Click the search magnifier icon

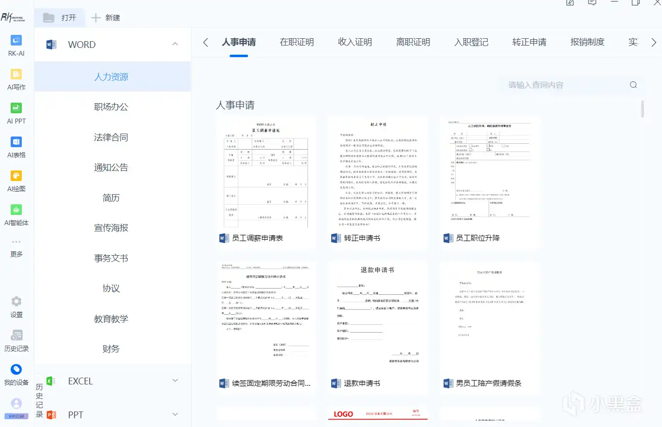(633, 85)
